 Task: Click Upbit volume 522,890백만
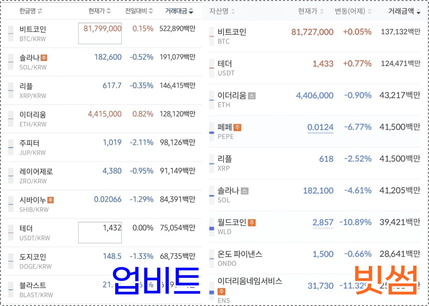[x=178, y=29]
